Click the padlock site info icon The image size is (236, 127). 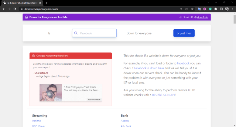point(22,9)
